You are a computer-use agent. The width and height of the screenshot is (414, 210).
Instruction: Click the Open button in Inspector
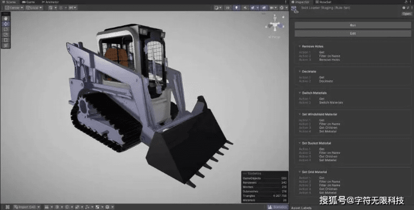(x=406, y=14)
